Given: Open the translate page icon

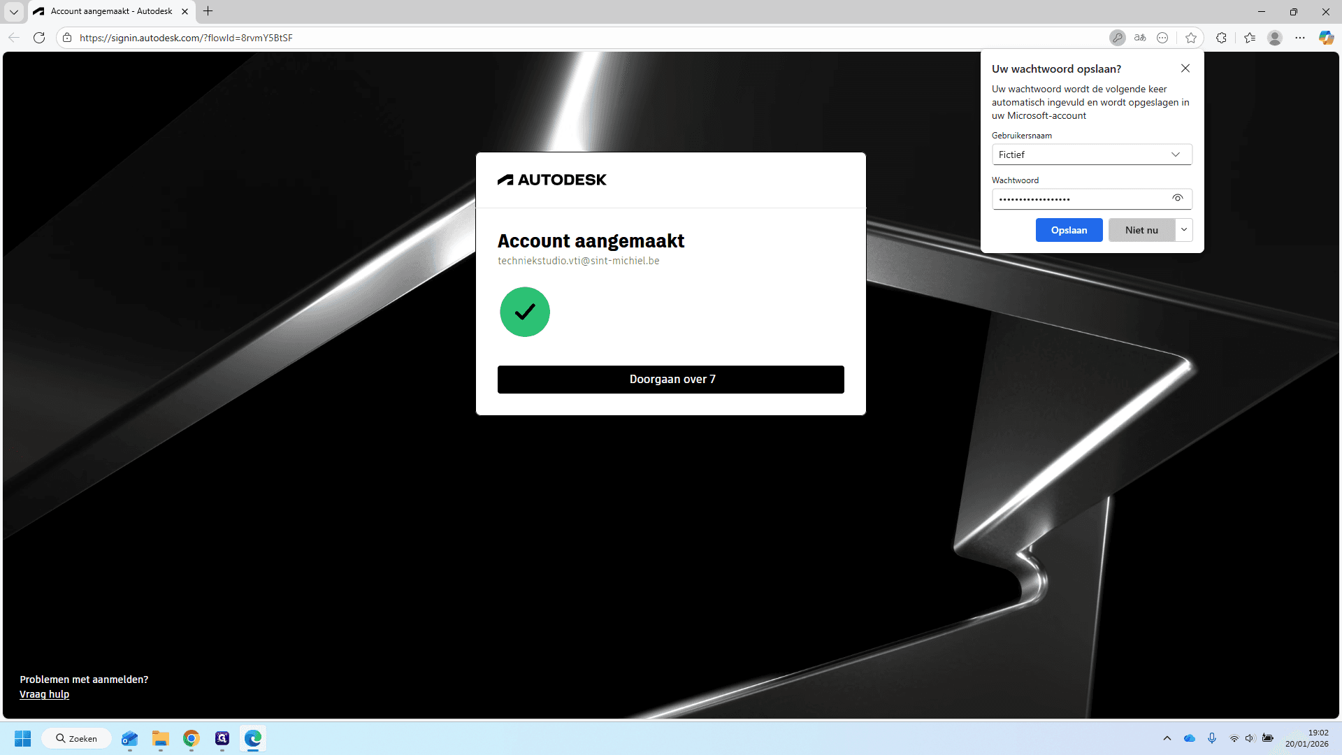Looking at the screenshot, I should pyautogui.click(x=1140, y=38).
